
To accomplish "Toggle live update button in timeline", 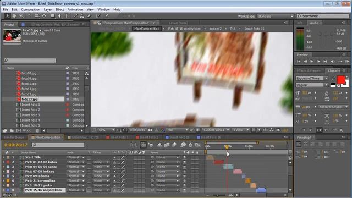I will pyautogui.click(x=143, y=145).
